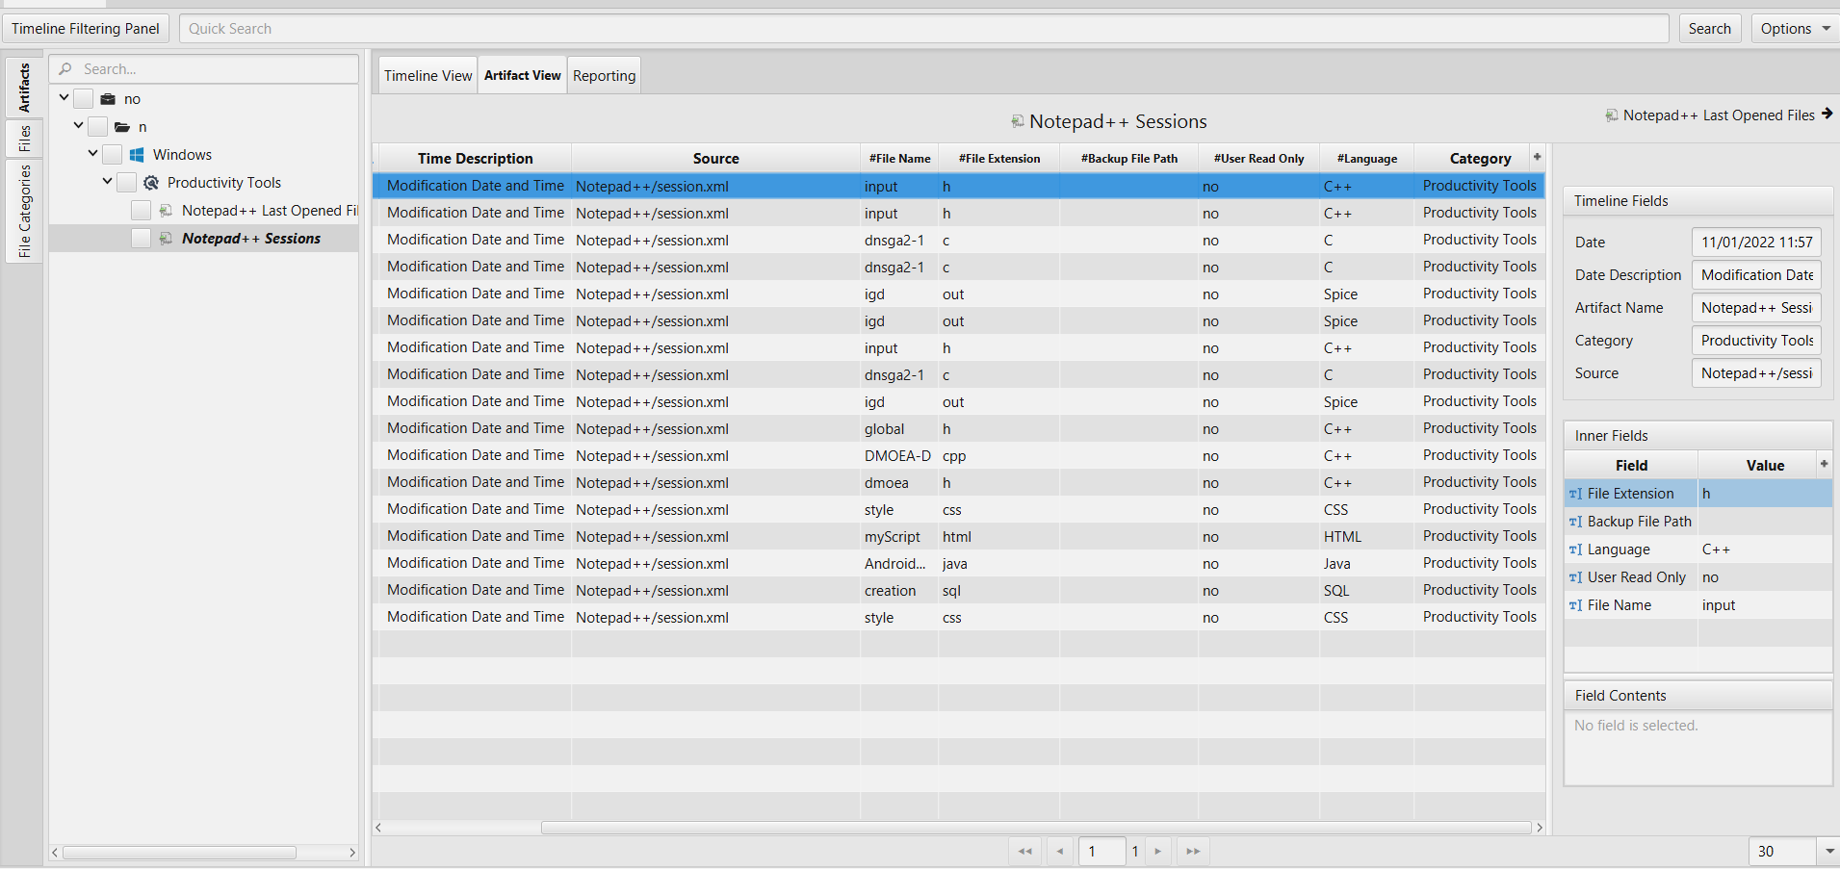Click the Source field value in Timeline Fields

pos(1756,373)
